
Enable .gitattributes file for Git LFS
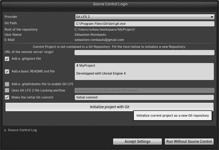7,84
